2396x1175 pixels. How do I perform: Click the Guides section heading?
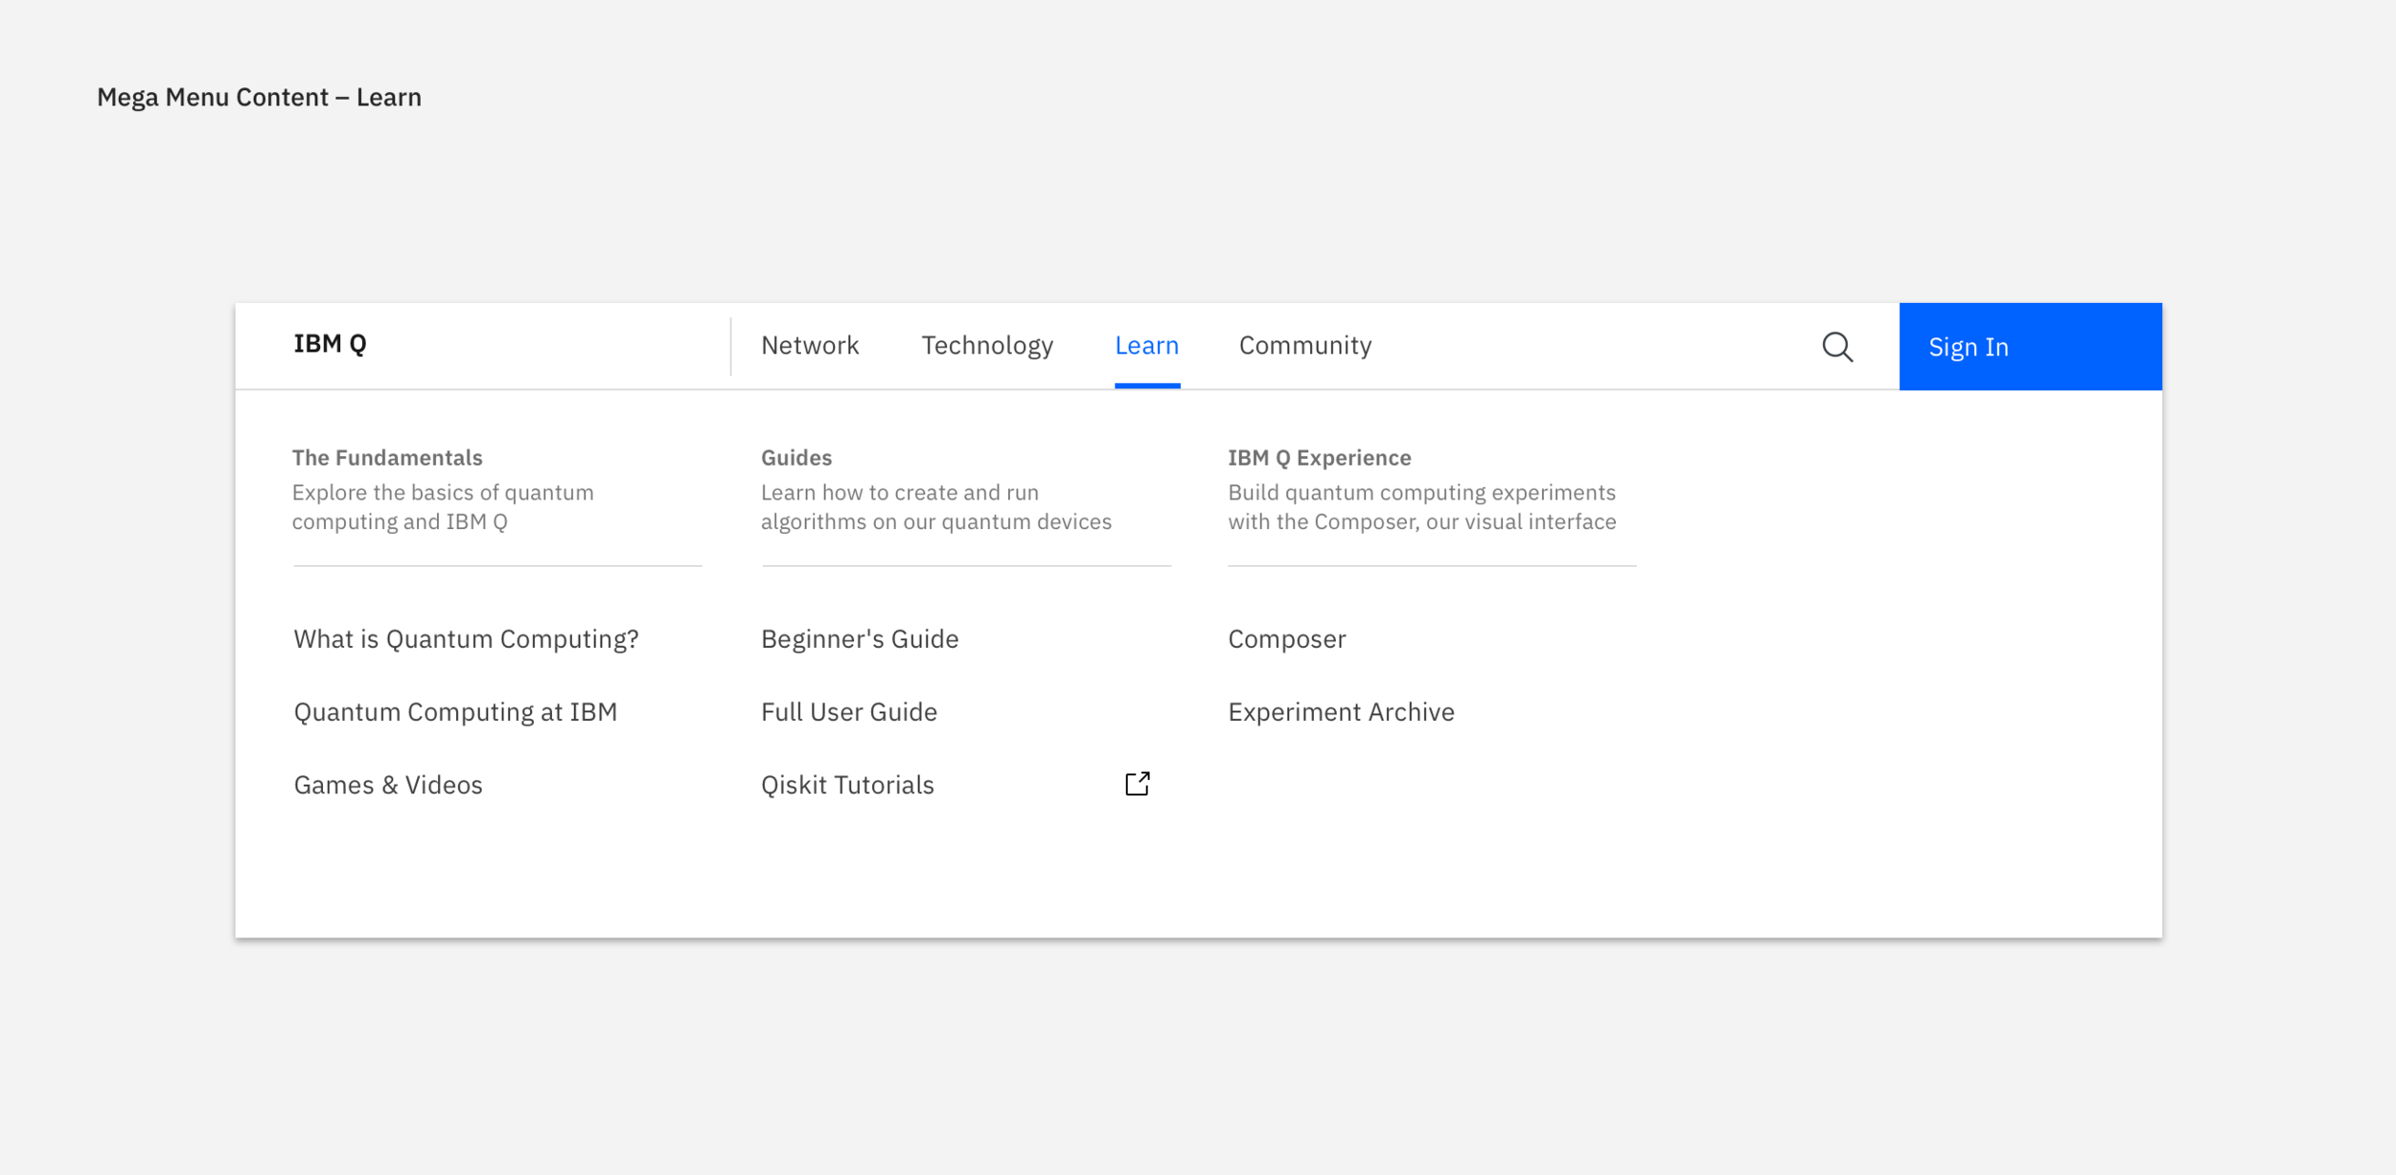coord(795,458)
